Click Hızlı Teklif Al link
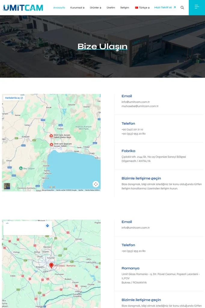Image resolution: width=205 pixels, height=308 pixels. click(x=165, y=8)
